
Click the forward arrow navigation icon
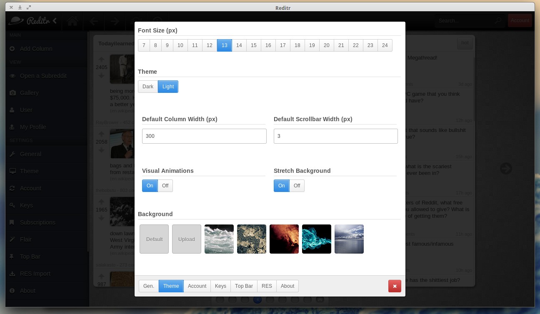pos(115,21)
